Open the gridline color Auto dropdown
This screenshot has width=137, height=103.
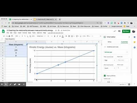109,82
